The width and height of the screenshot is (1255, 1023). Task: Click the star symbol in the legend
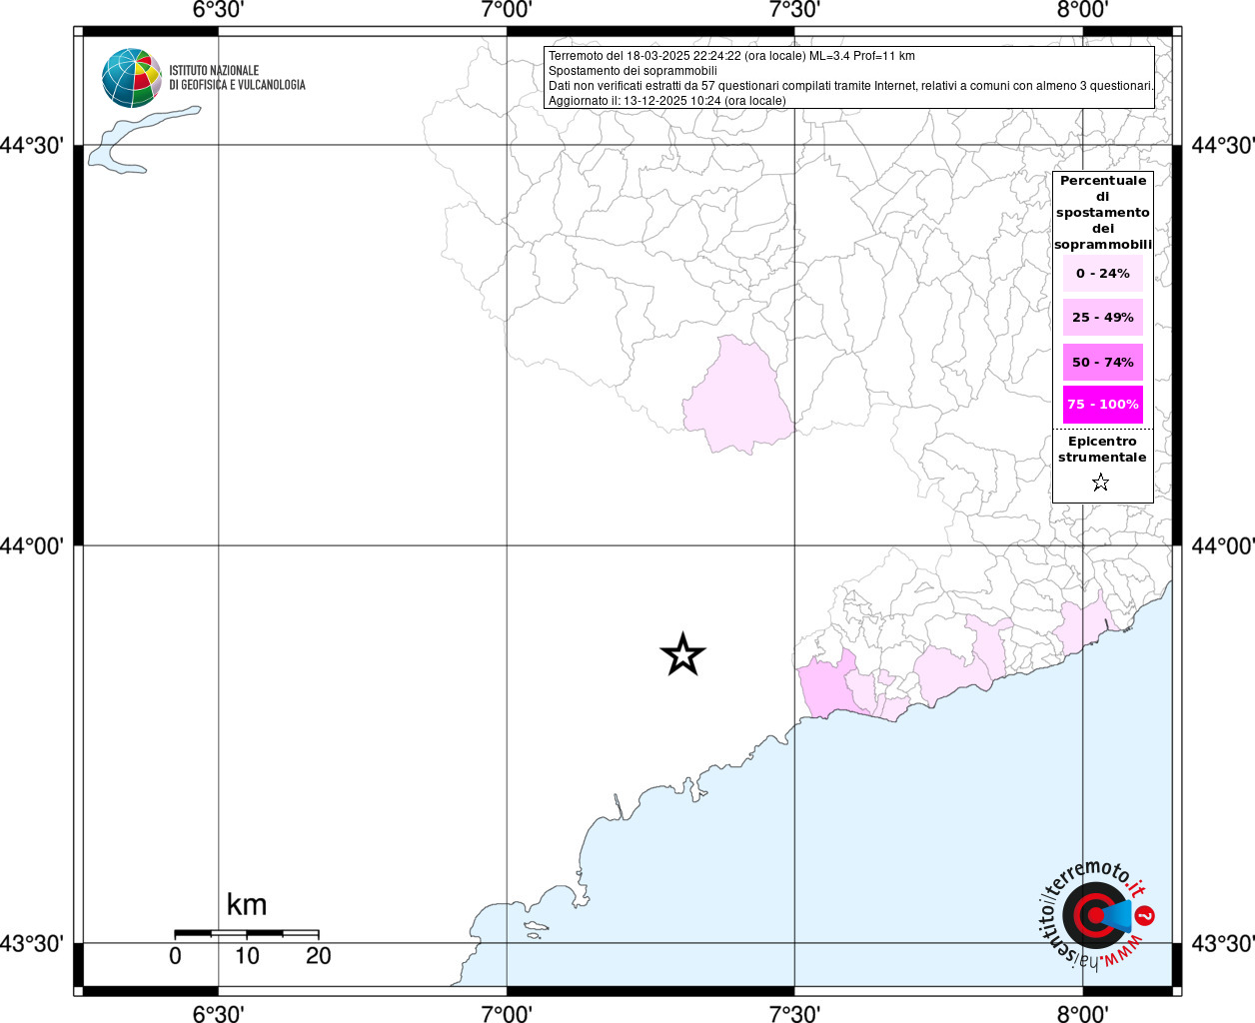click(x=1101, y=483)
